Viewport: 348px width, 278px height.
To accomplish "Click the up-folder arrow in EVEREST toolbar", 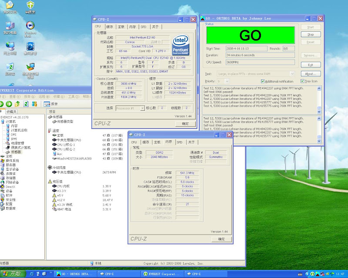I will (17, 104).
